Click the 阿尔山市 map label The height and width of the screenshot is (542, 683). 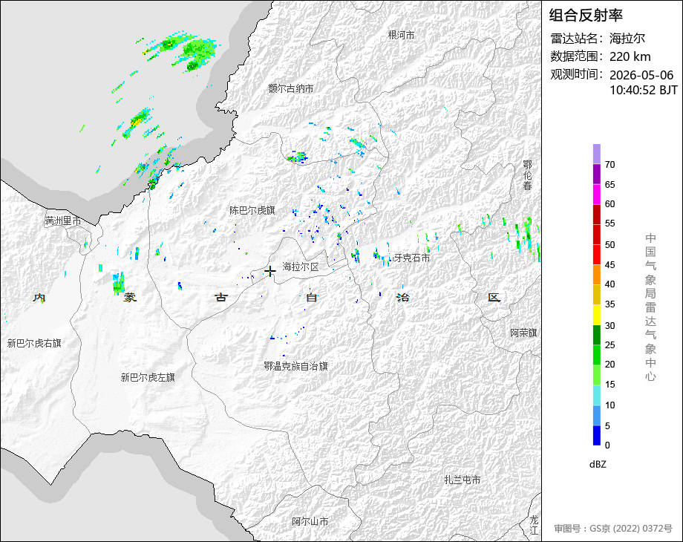(310, 521)
